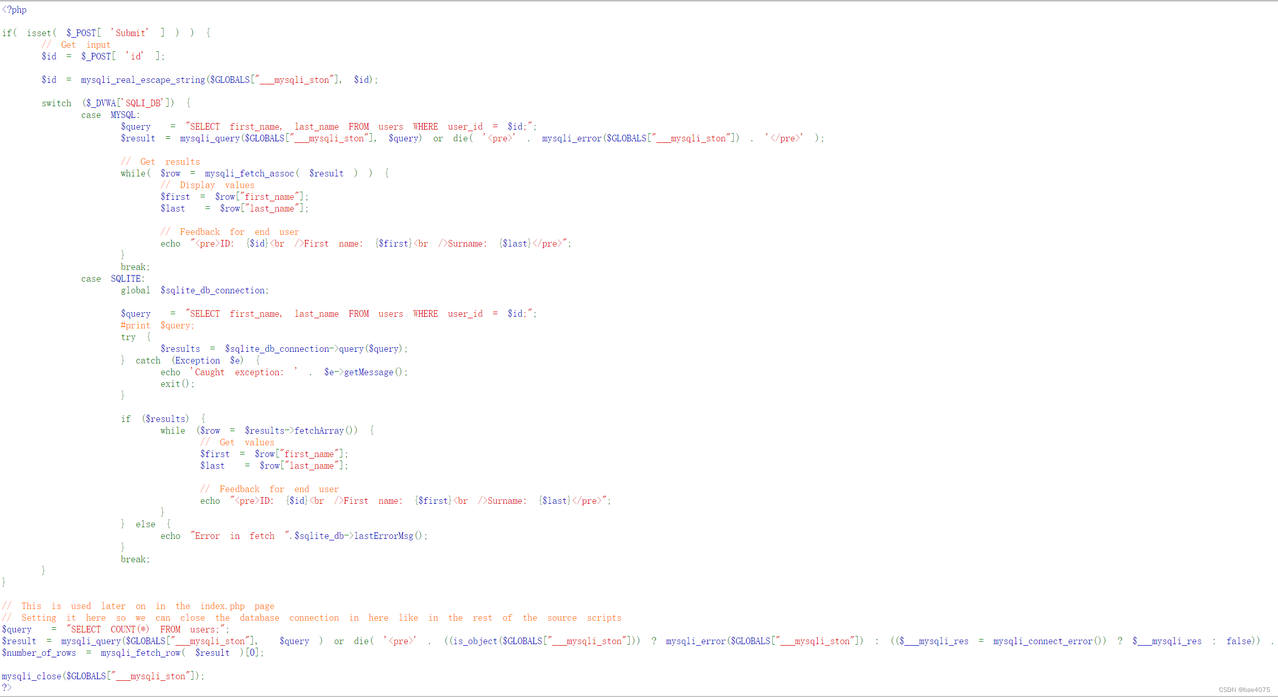Click mysqli_real_escape_string function name

coord(142,80)
